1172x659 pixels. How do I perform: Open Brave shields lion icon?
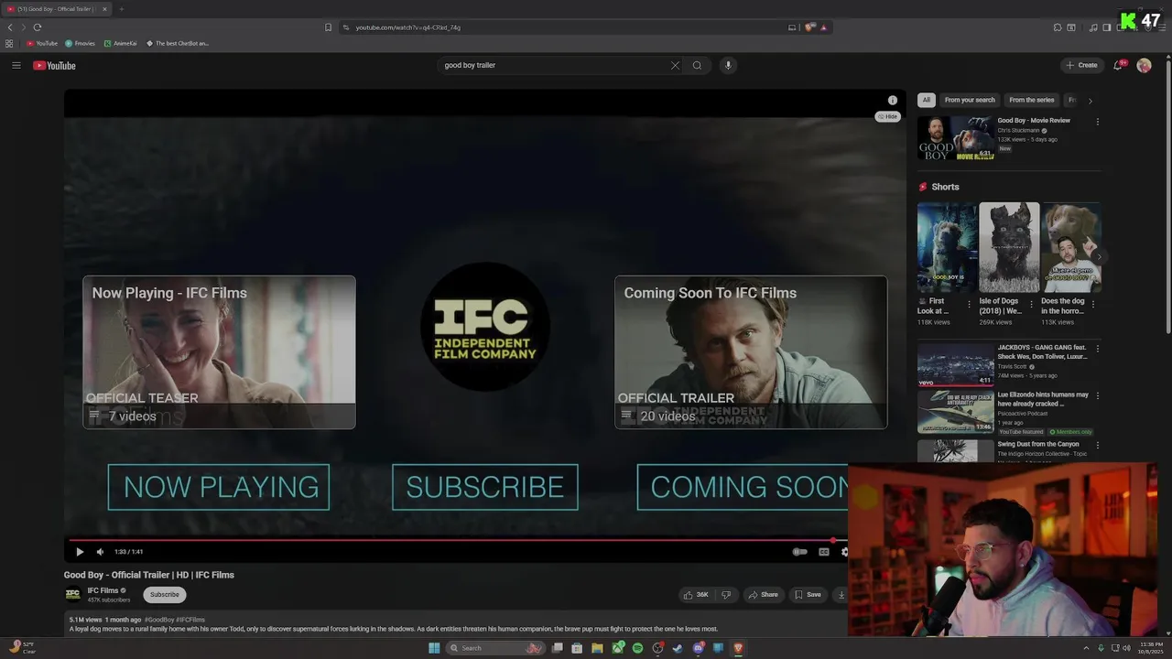coord(809,27)
